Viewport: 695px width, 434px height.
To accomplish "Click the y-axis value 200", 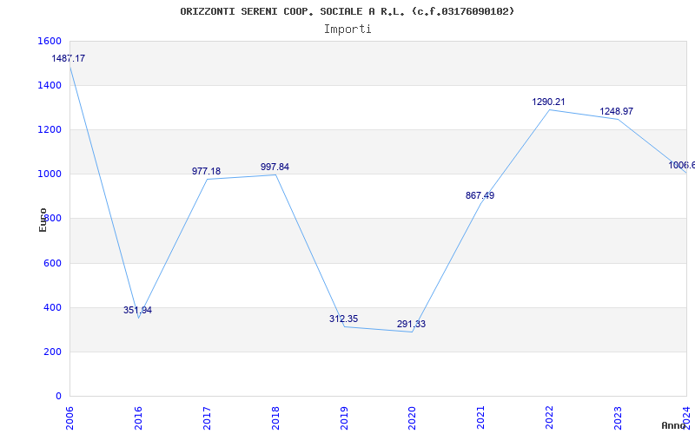I will [52, 352].
